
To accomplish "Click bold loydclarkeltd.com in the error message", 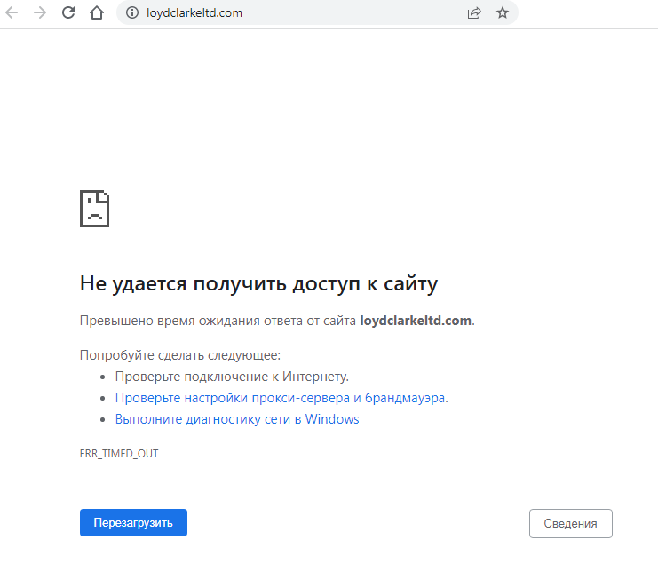I will (x=415, y=321).
